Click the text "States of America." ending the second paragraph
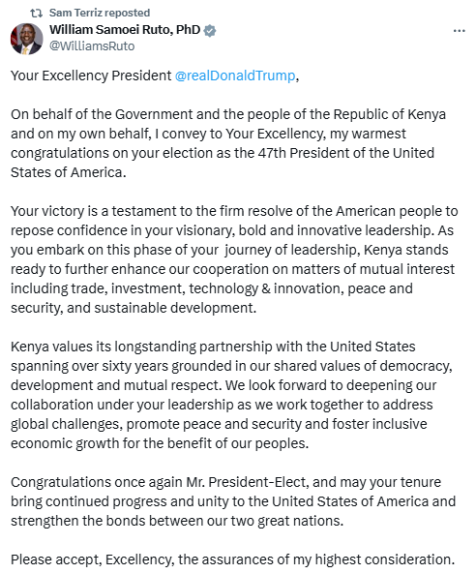The width and height of the screenshot is (476, 574). [x=69, y=172]
